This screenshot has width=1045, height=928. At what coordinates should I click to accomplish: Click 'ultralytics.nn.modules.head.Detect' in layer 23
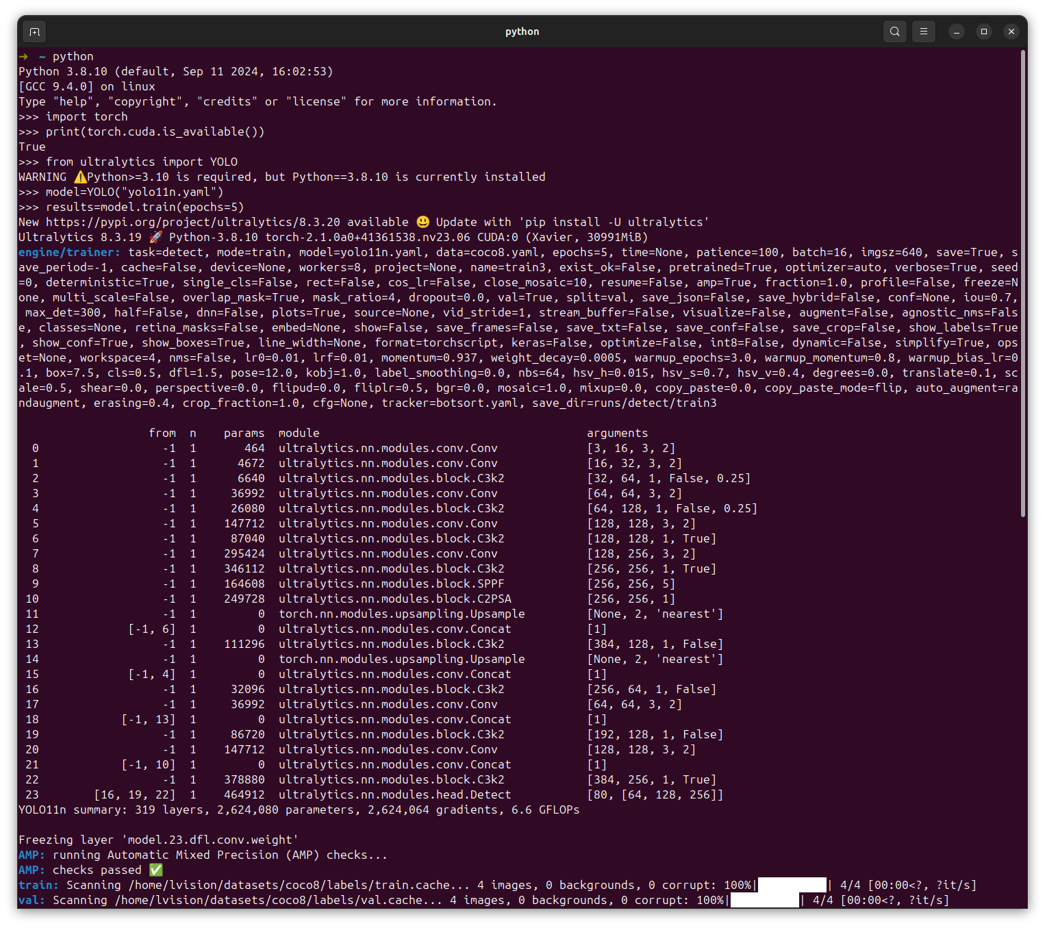(x=395, y=794)
